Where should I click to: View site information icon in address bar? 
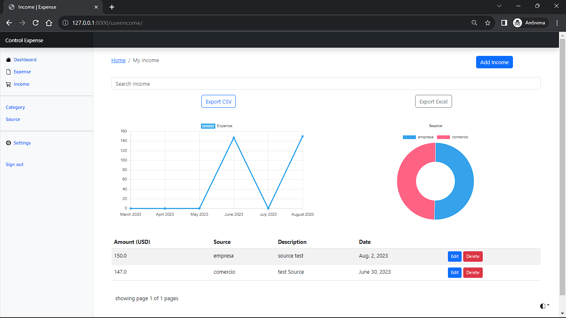pos(65,23)
